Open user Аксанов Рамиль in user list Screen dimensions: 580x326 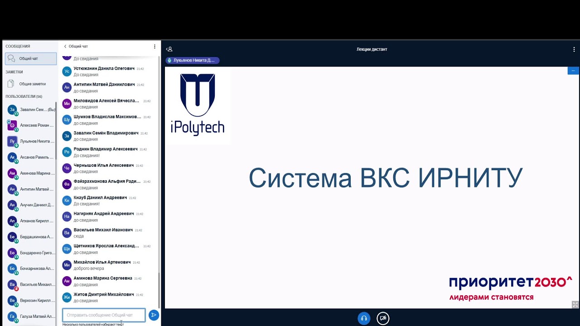pos(31,157)
